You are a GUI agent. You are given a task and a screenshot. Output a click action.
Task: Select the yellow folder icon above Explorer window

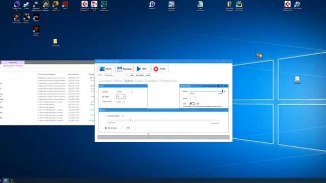[56, 42]
